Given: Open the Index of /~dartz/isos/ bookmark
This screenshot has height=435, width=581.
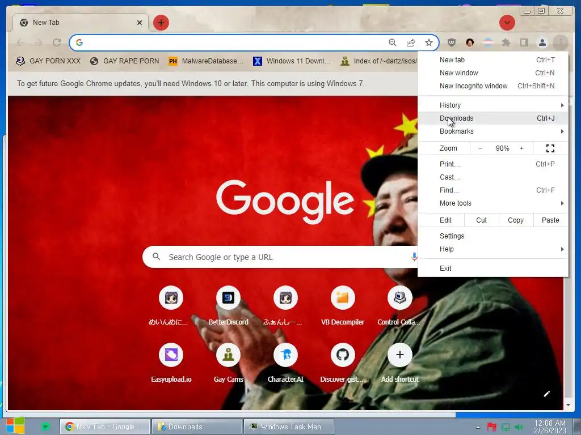Looking at the screenshot, I should (x=379, y=61).
